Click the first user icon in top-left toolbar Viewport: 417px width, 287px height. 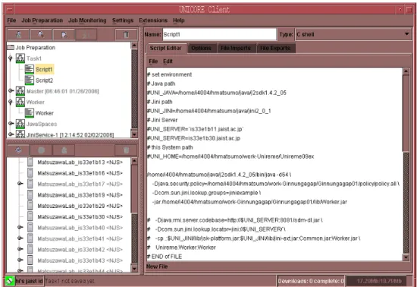coord(19,35)
